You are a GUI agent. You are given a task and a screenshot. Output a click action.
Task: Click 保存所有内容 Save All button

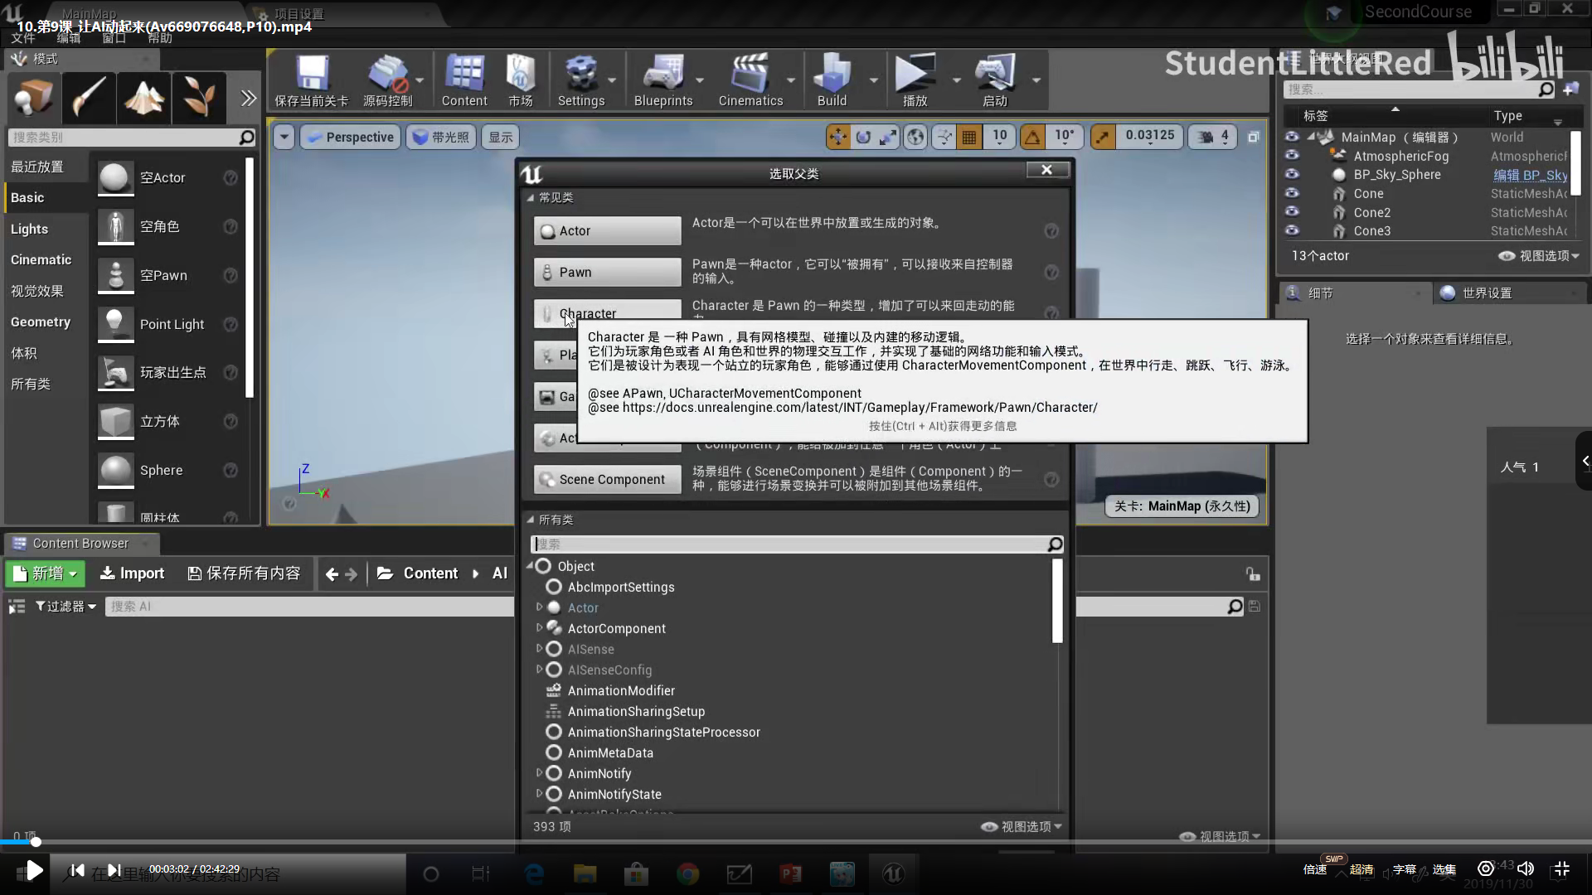click(245, 573)
